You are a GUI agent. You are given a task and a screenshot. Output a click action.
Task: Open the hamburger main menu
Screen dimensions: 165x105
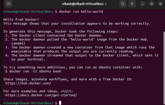(x=133, y=4)
